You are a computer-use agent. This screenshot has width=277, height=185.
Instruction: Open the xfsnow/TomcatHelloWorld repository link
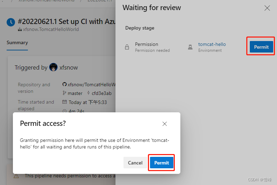coord(91,85)
